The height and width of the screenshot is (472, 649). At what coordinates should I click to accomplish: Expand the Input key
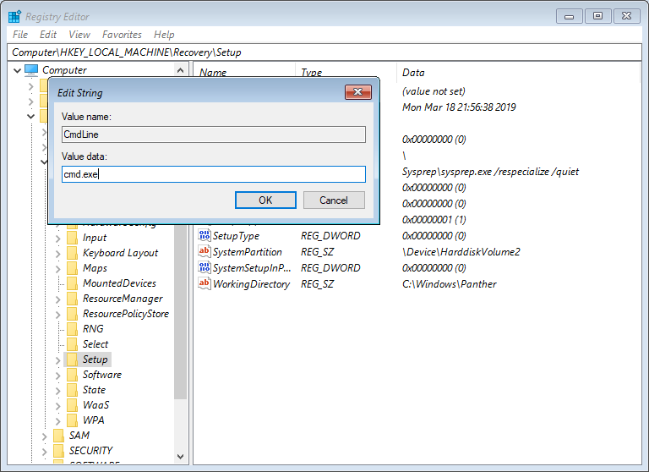coord(58,239)
